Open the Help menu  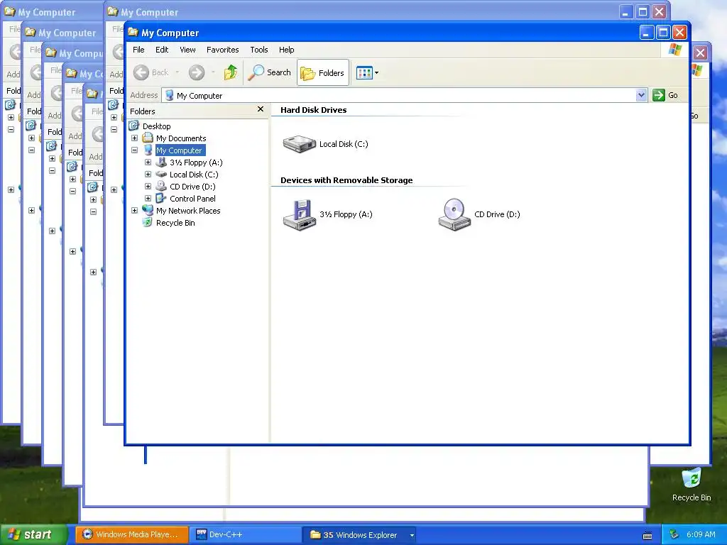[x=286, y=50]
